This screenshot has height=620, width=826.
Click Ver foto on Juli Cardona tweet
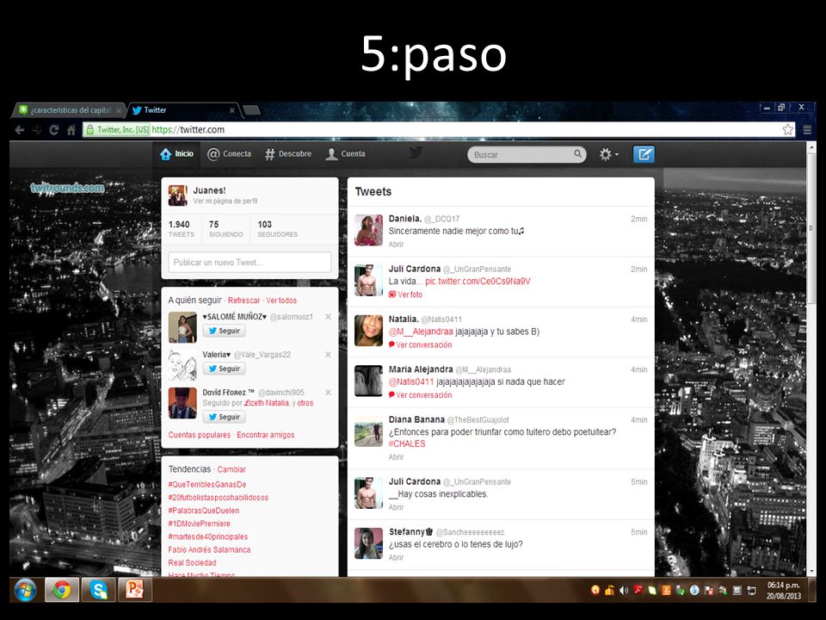(405, 294)
